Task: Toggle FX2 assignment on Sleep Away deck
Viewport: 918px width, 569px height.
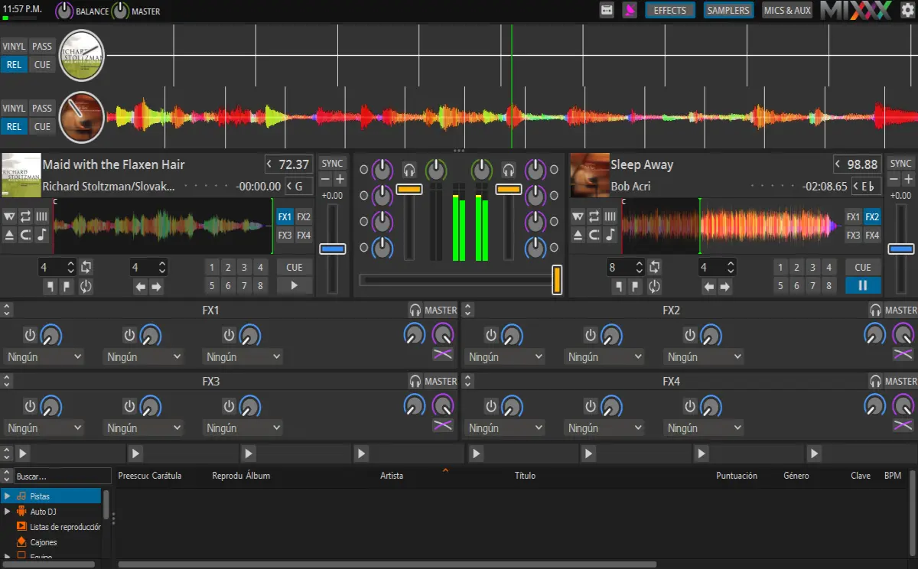Action: click(x=872, y=217)
